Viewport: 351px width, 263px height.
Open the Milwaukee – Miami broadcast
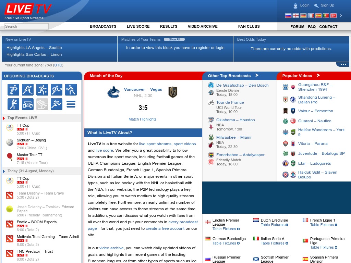click(x=233, y=137)
